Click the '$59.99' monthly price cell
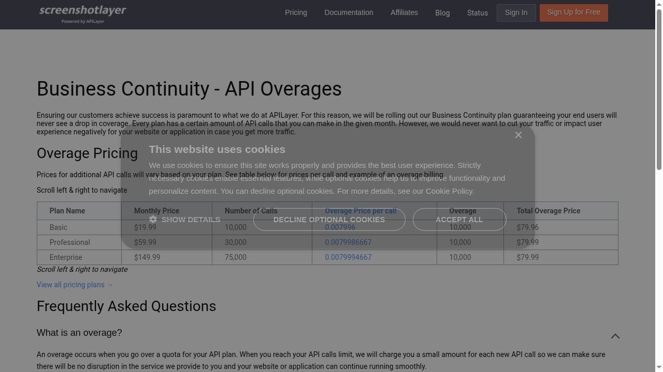 click(167, 242)
